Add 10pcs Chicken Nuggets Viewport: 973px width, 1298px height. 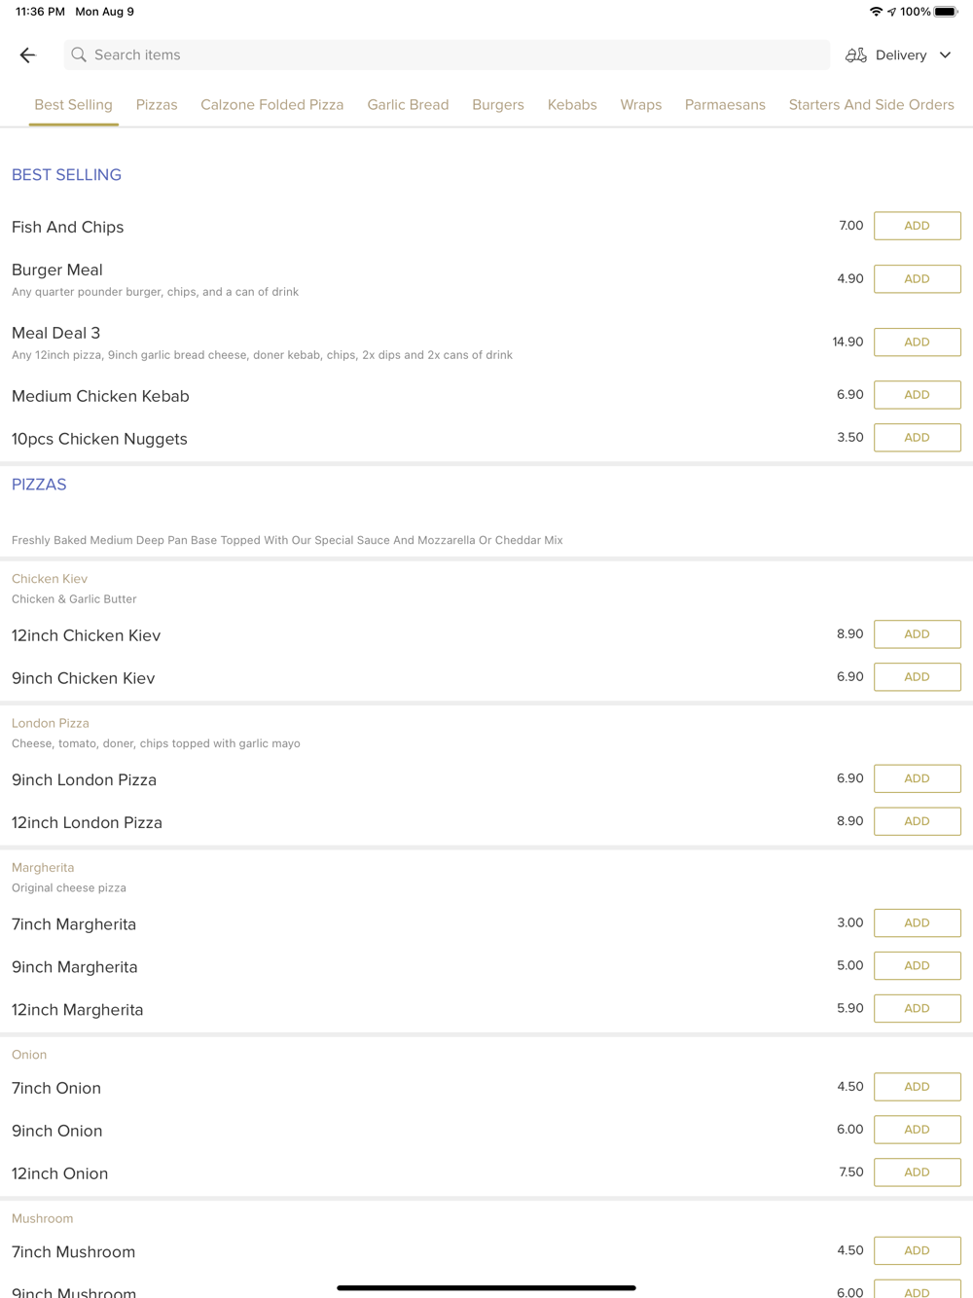917,438
